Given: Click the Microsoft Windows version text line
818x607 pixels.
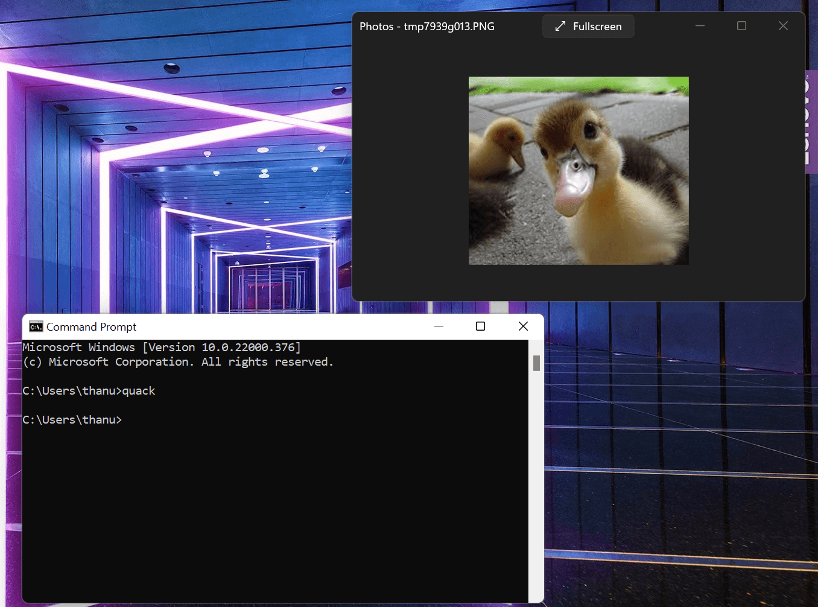Looking at the screenshot, I should (161, 348).
